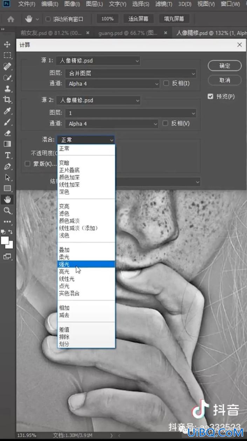Click the 100% zoom button

pos(108,19)
